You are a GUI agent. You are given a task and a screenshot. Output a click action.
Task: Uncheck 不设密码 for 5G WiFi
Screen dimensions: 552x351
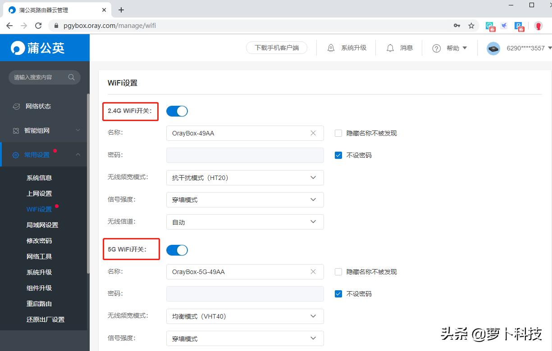tap(338, 293)
